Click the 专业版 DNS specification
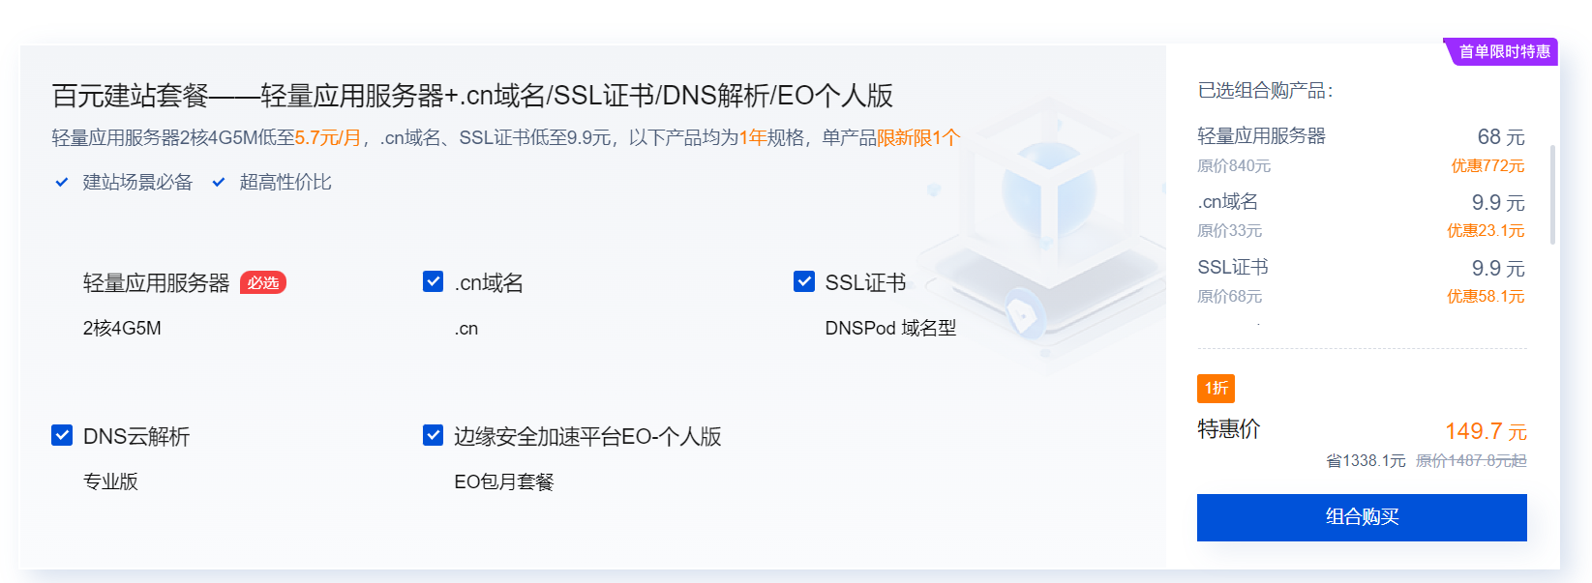Image resolution: width=1592 pixels, height=583 pixels. click(x=110, y=481)
